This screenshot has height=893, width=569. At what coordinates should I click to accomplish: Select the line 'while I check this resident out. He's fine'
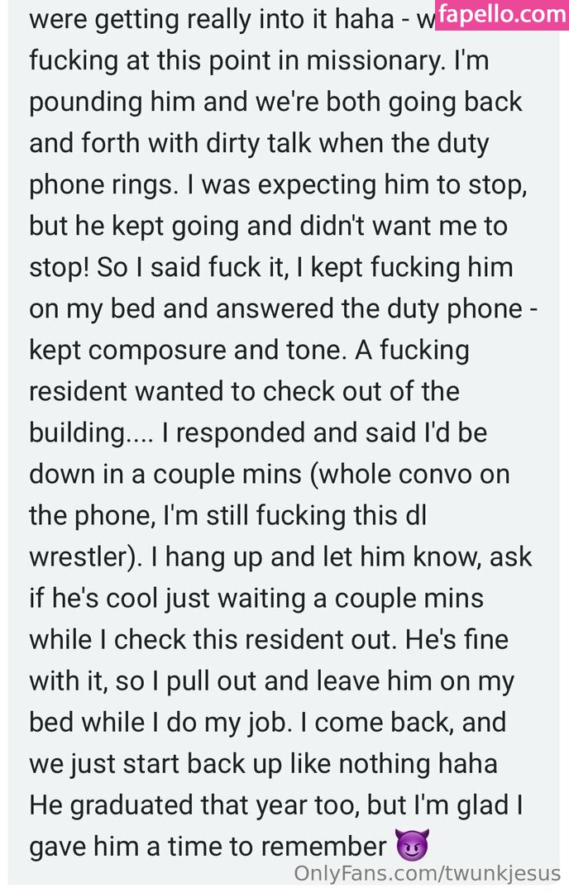[x=269, y=639]
